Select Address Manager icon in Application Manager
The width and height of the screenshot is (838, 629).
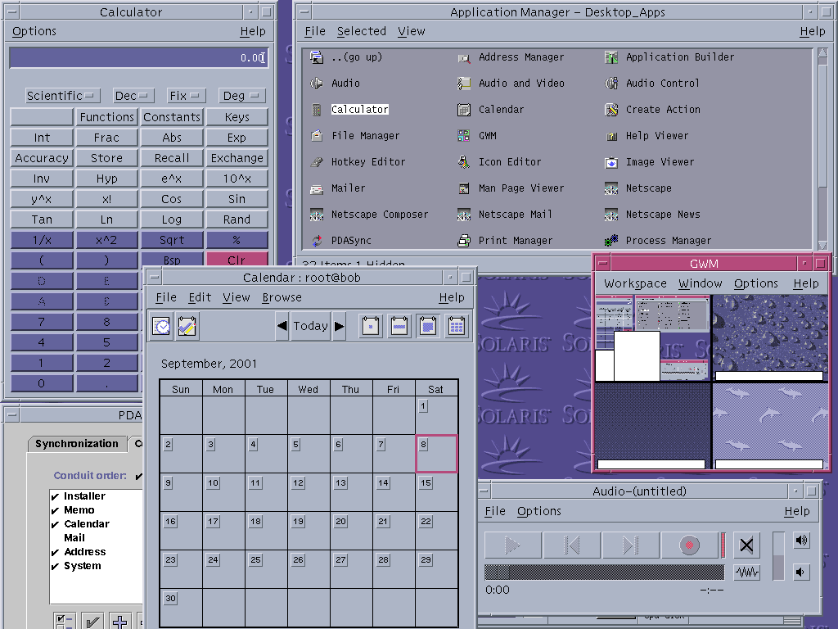tap(464, 57)
